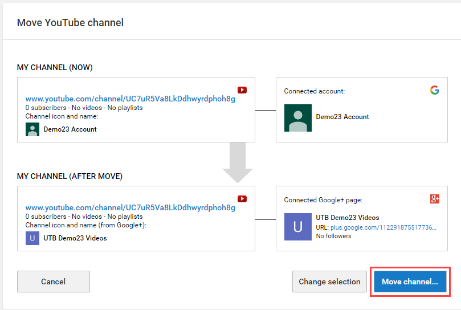Click 'UTB Demo23 Videos' name in after-move channel card
This screenshot has height=310, width=461.
[x=75, y=238]
